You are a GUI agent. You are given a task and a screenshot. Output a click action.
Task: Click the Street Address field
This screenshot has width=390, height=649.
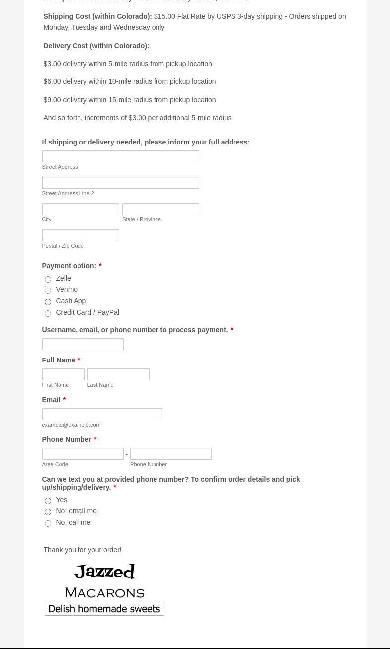click(x=120, y=156)
